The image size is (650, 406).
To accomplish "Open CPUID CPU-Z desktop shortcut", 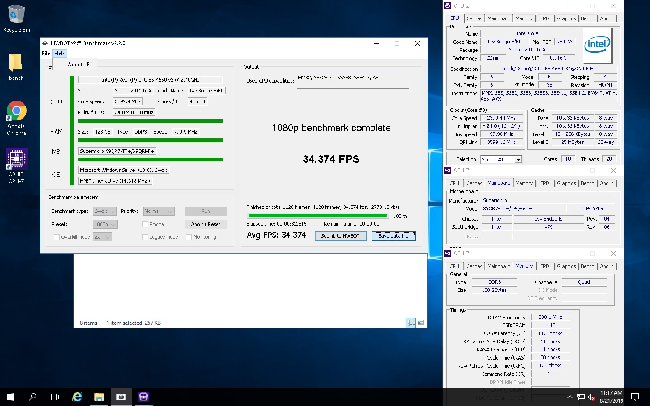I will point(16,166).
